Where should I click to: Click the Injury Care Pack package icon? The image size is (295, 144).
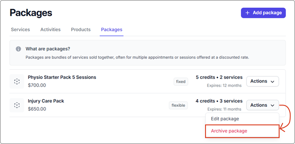17,105
